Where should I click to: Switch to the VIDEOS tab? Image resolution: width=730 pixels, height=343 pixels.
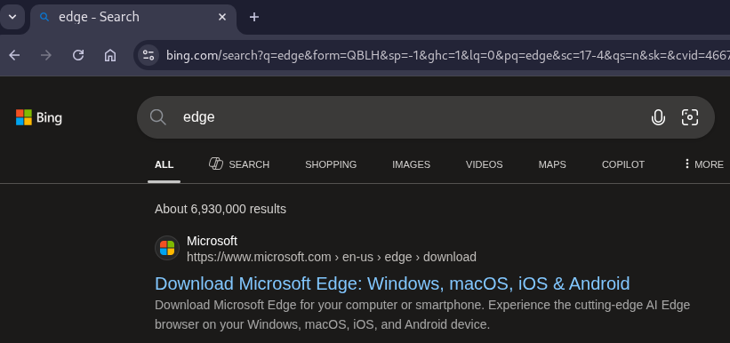[485, 164]
